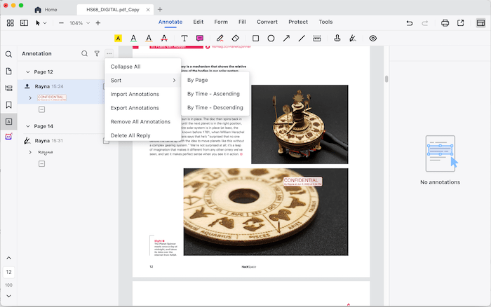
Task: Filter annotations using the funnel icon
Action: tap(97, 53)
